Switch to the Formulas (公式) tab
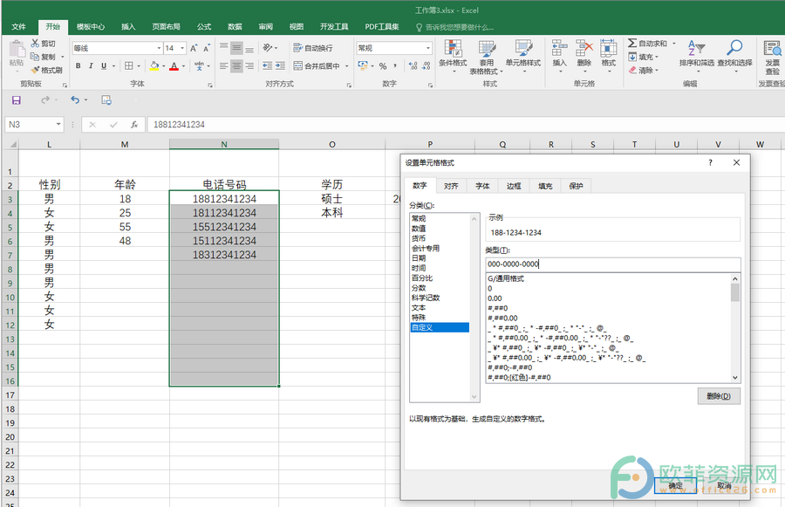 [x=204, y=26]
